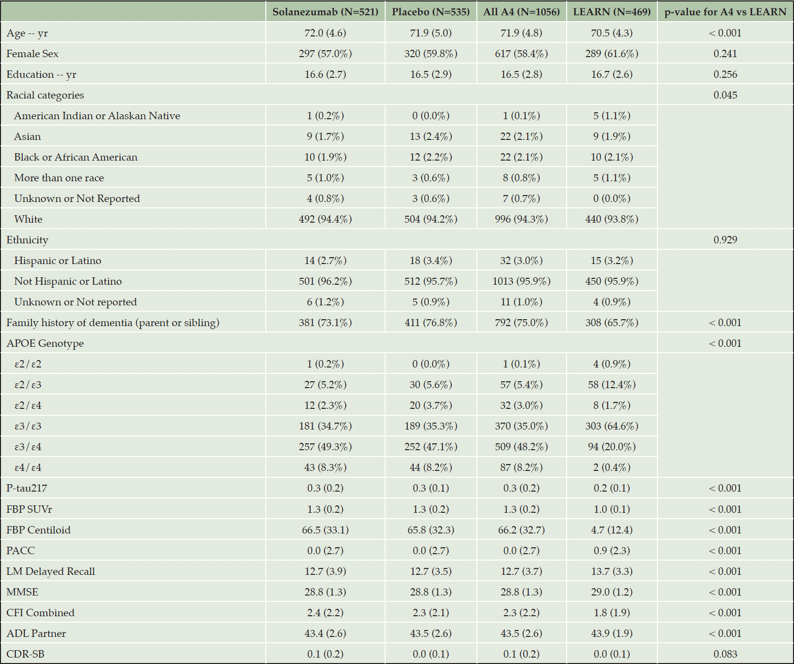This screenshot has width=794, height=664.
Task: Click All A4 Not Hispanic value 1013 (95.9%)
Action: [x=522, y=281]
